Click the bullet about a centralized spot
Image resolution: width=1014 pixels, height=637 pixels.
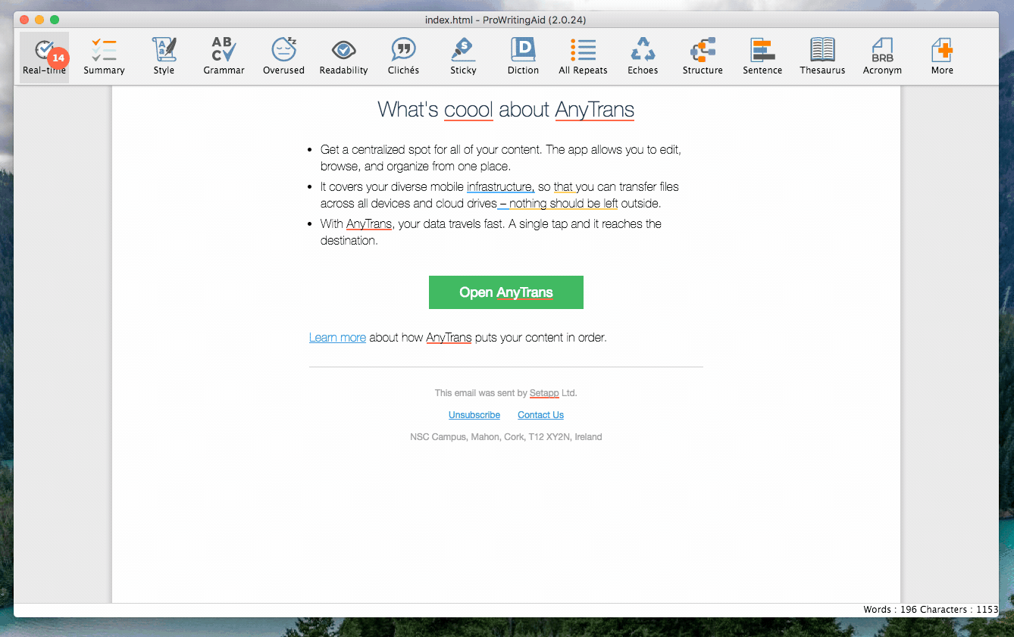pos(501,158)
